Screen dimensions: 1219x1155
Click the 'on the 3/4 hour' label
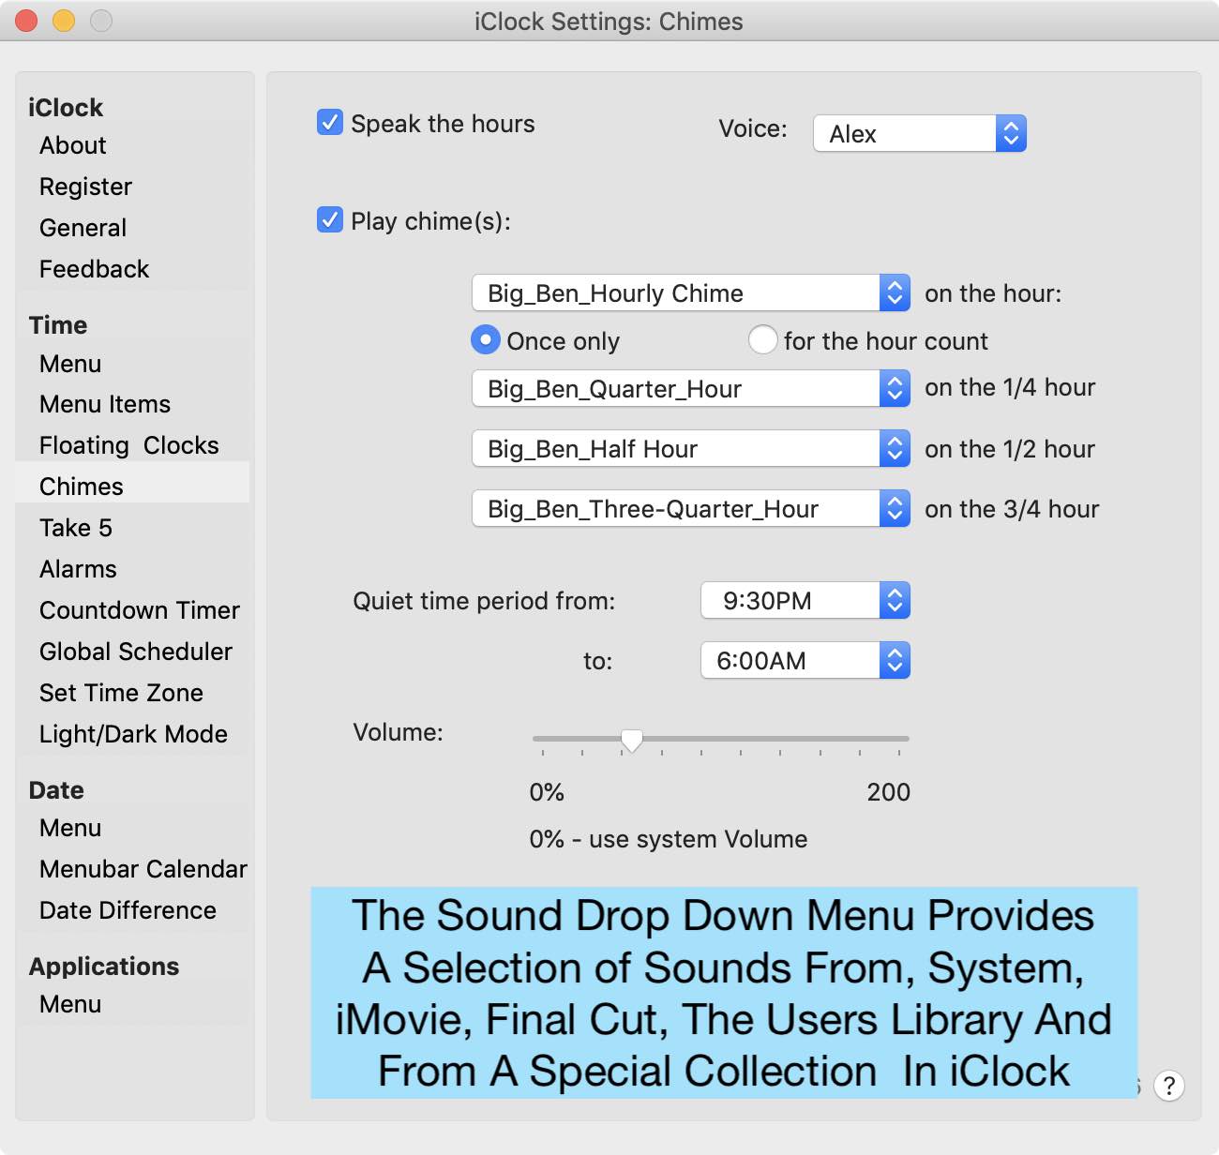coord(1012,509)
